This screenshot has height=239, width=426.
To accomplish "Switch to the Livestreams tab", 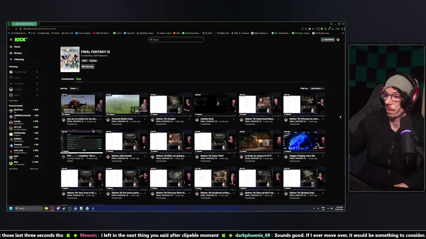I will pos(68,79).
